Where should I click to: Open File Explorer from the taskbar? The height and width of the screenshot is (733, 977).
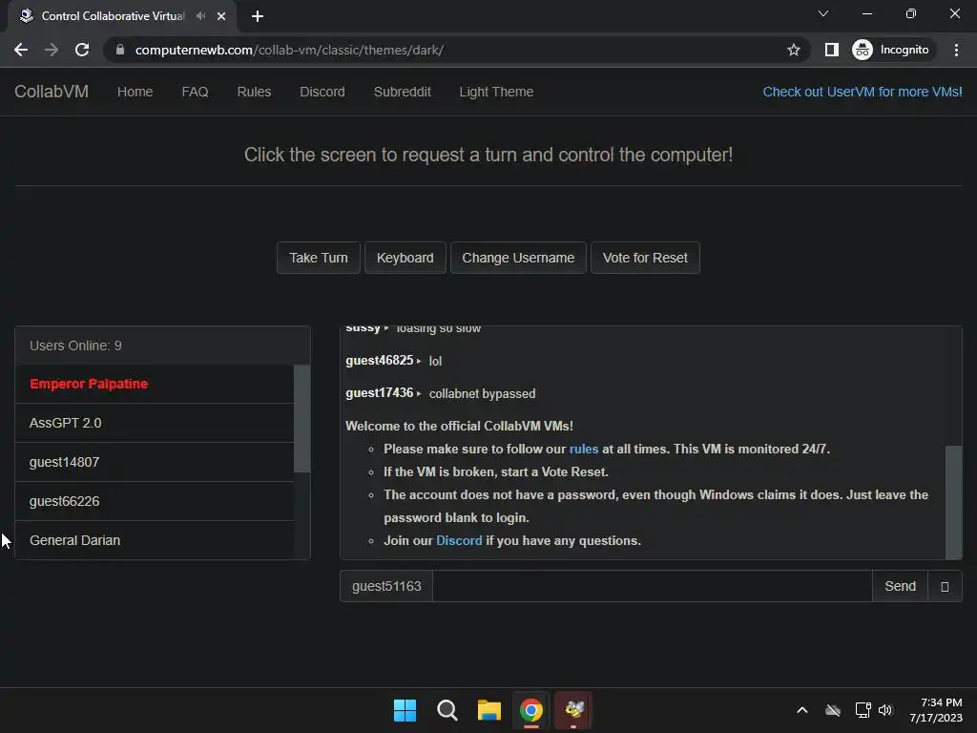489,710
